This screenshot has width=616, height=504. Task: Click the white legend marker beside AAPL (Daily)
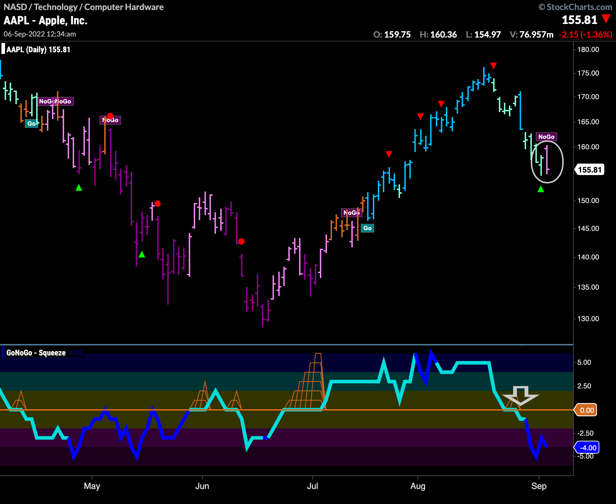(x=3, y=49)
